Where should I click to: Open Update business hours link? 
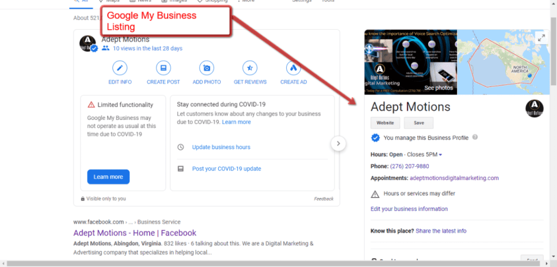tap(221, 147)
